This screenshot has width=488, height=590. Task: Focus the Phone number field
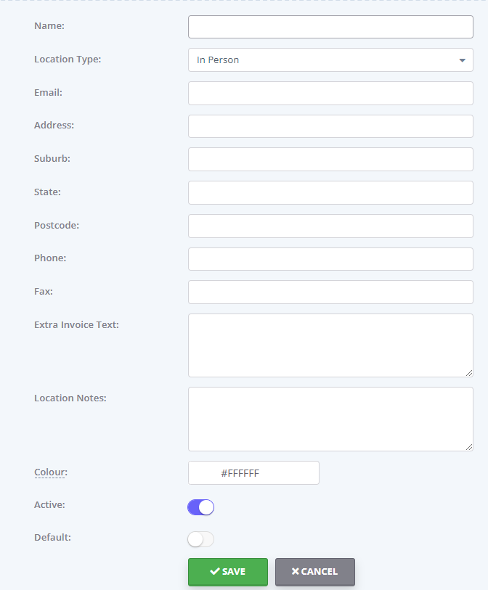coord(330,259)
